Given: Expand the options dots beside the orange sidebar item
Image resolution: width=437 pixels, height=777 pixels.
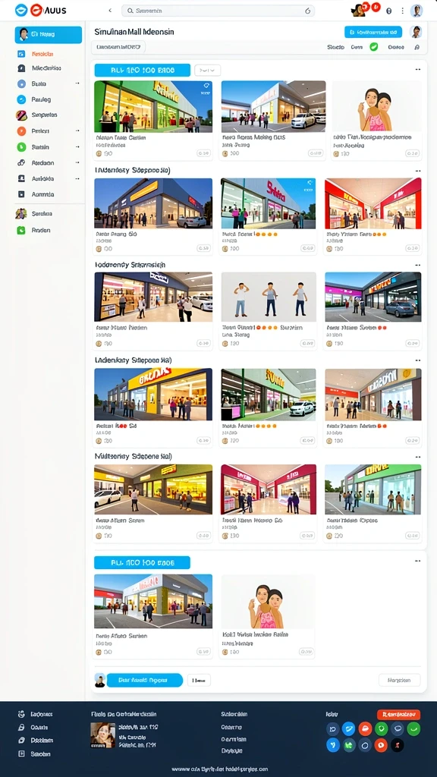Looking at the screenshot, I should [77, 131].
